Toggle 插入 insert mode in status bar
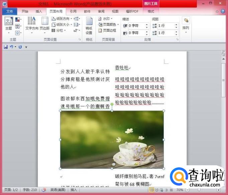The width and height of the screenshot is (228, 195). click(74, 190)
